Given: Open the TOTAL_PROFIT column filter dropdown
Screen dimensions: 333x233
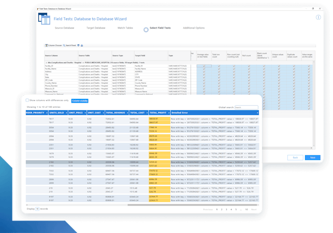Looking at the screenshot, I should pyautogui.click(x=169, y=113).
